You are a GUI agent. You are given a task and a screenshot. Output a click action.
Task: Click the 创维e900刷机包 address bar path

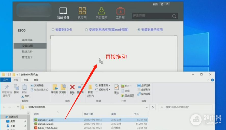[x=37, y=107]
